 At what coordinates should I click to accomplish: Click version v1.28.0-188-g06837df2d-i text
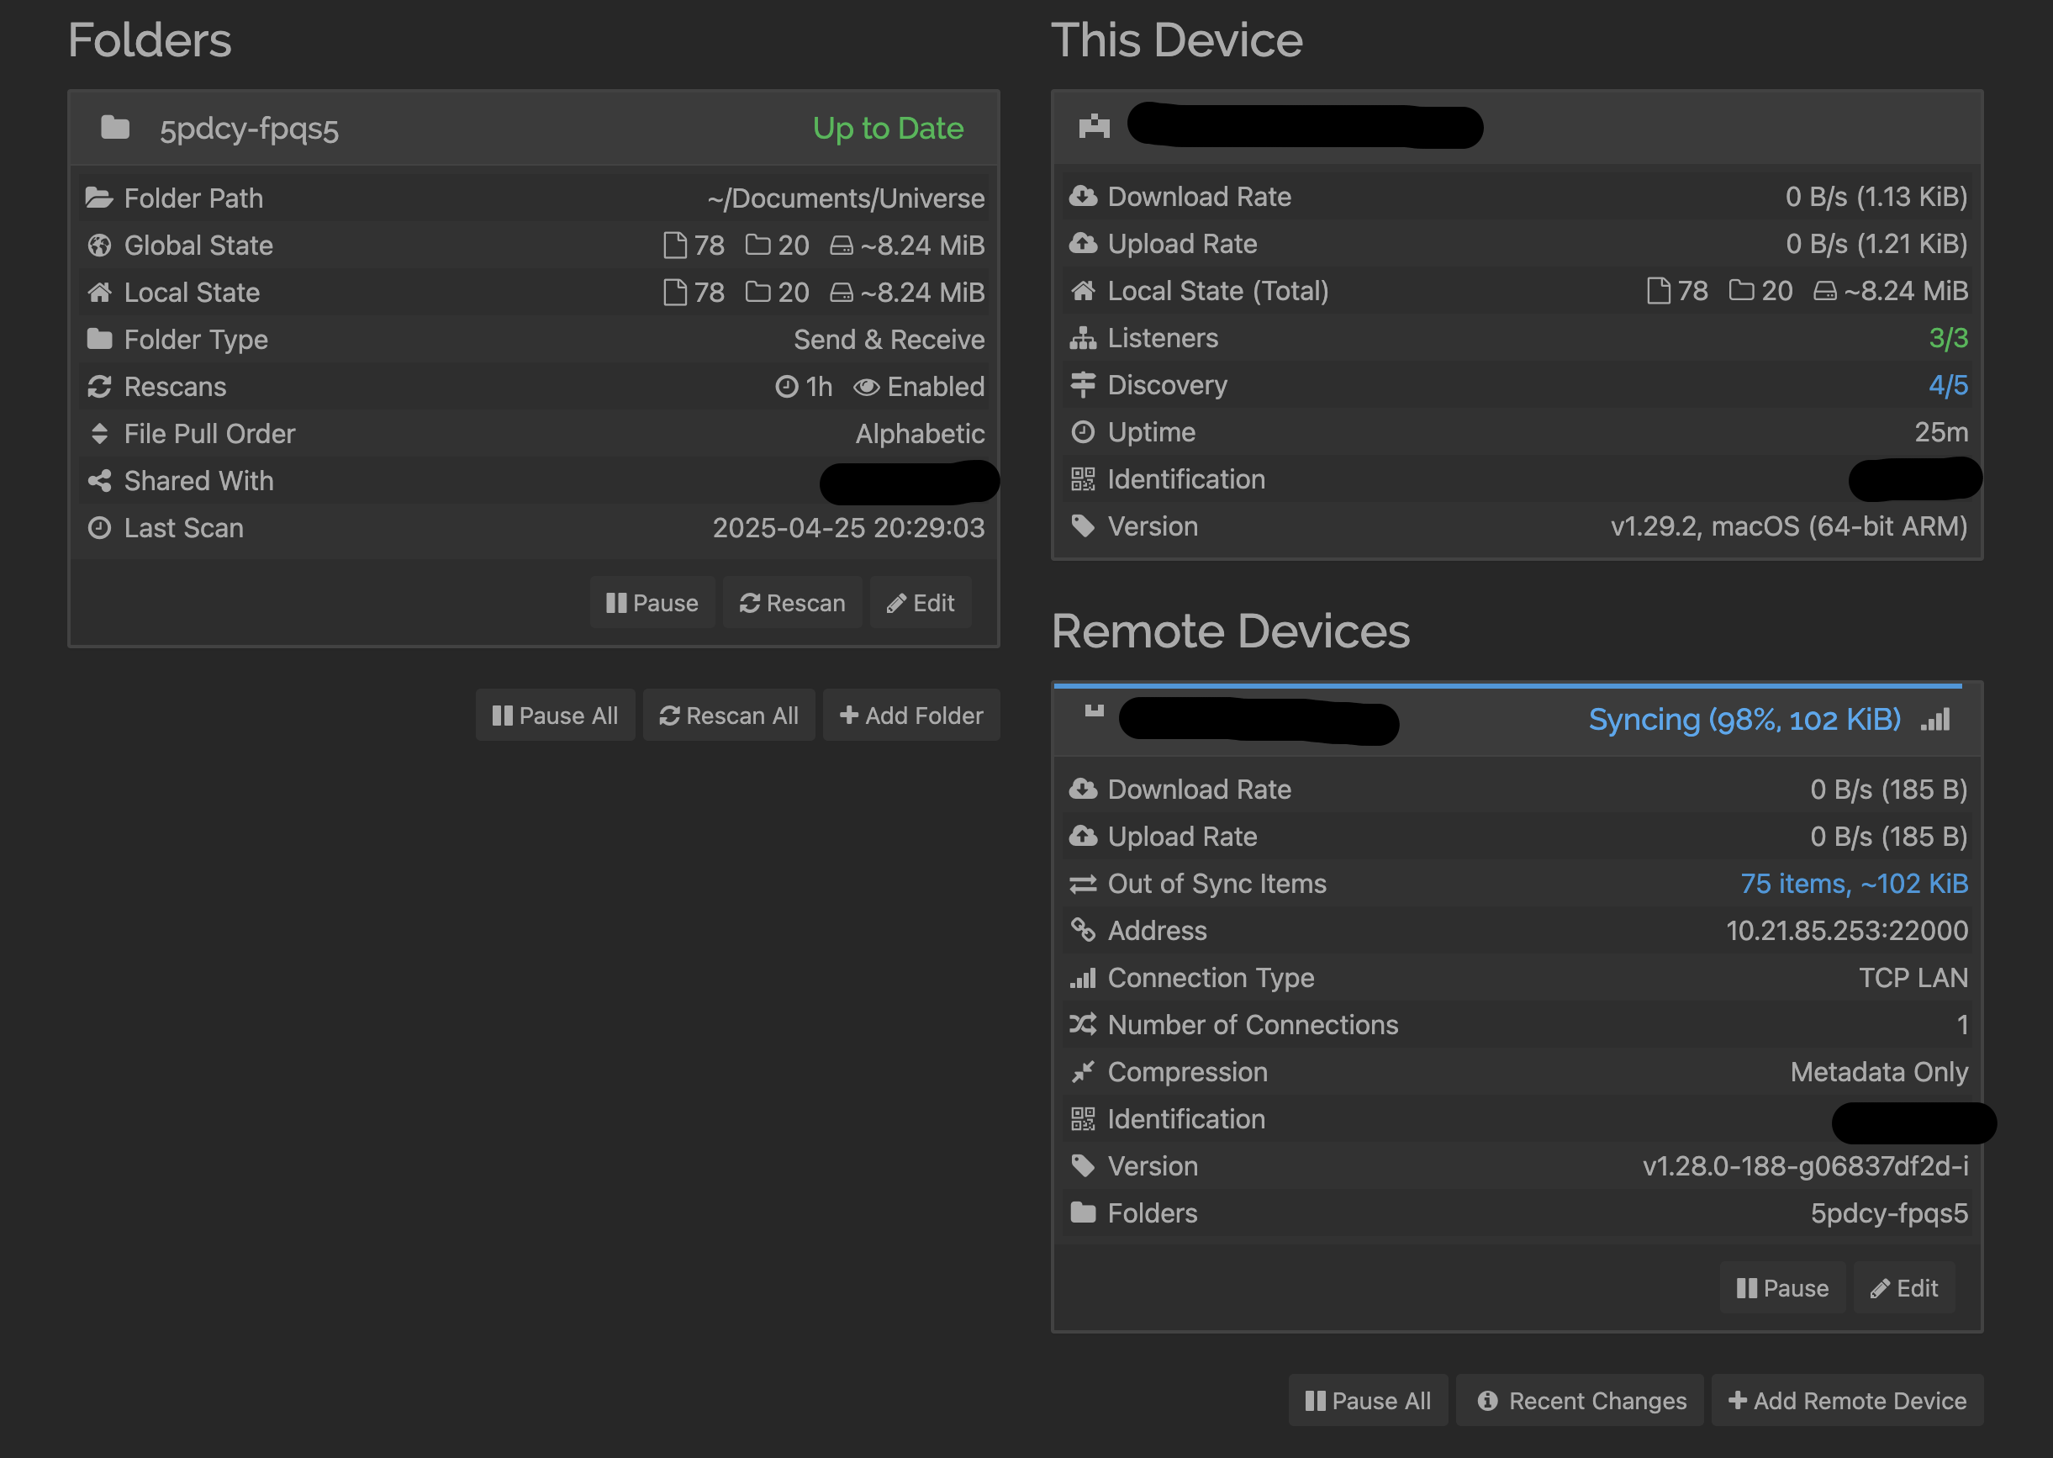(1805, 1166)
